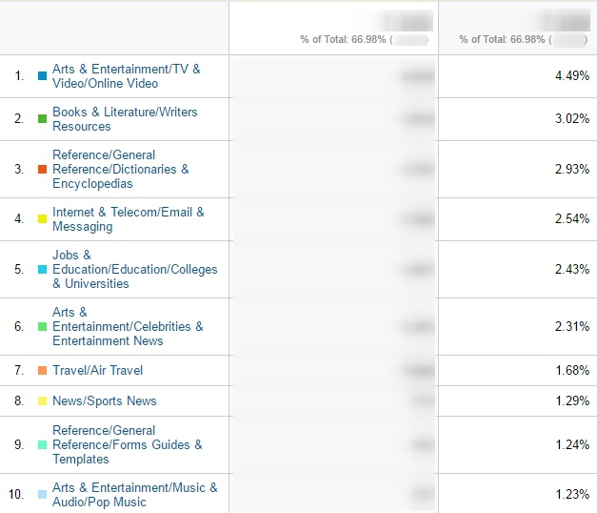Open Reference/Forms Guides & Templates link
The height and width of the screenshot is (513, 597).
click(x=128, y=444)
